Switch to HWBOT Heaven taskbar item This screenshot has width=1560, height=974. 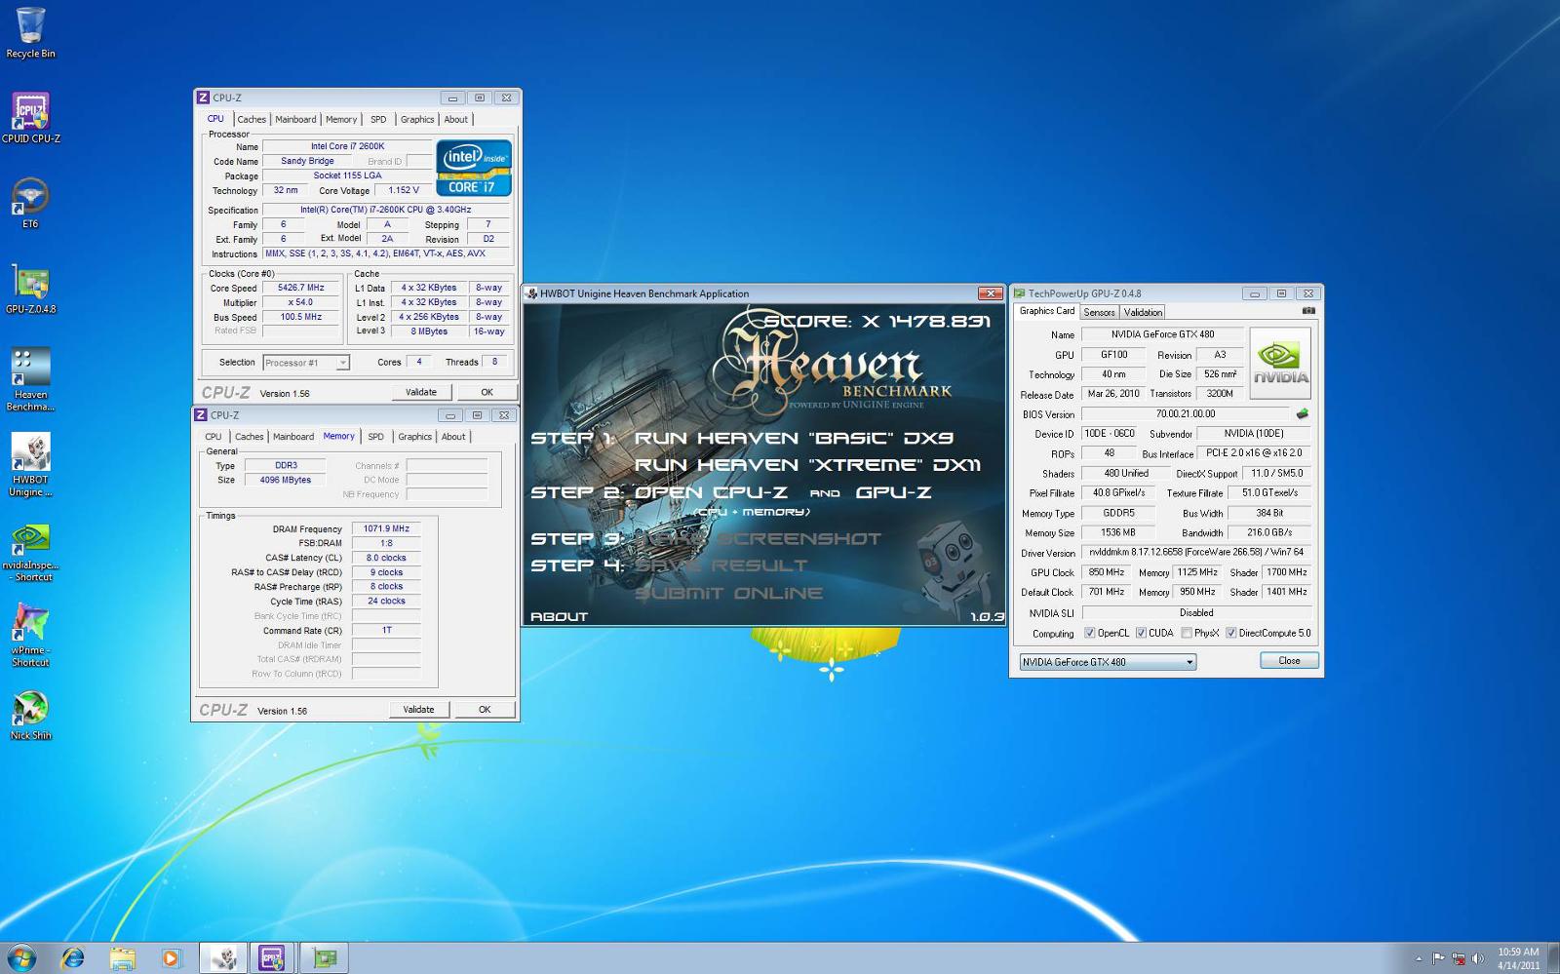pyautogui.click(x=223, y=958)
